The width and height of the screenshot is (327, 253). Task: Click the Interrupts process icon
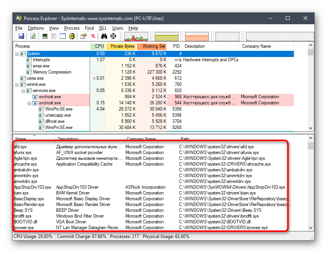click(x=29, y=60)
